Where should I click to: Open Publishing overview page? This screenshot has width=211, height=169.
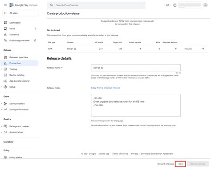20,40
